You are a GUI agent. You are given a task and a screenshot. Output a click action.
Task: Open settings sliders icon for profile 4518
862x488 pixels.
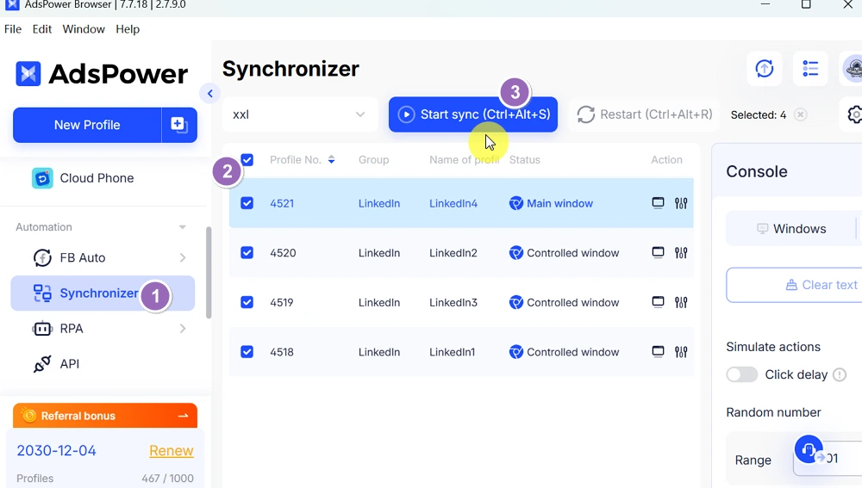click(681, 352)
